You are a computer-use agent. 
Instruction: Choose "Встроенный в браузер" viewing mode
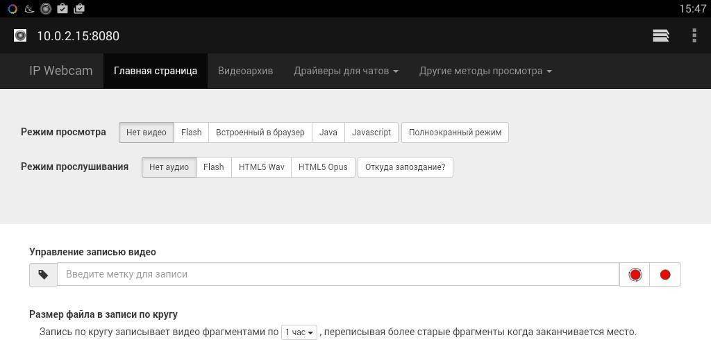click(x=260, y=133)
